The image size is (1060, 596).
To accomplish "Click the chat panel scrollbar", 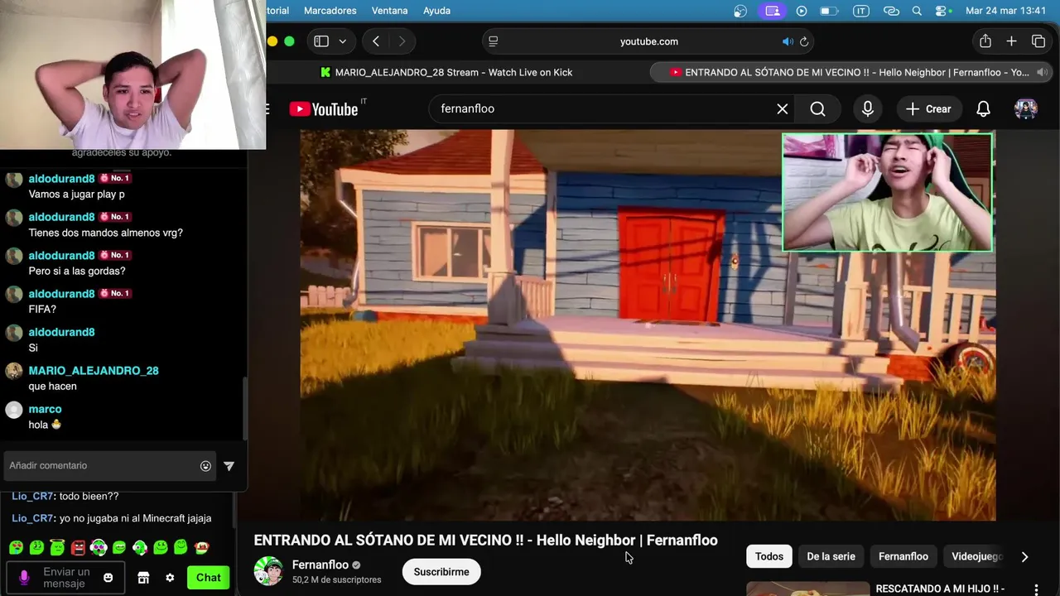I will [244, 409].
